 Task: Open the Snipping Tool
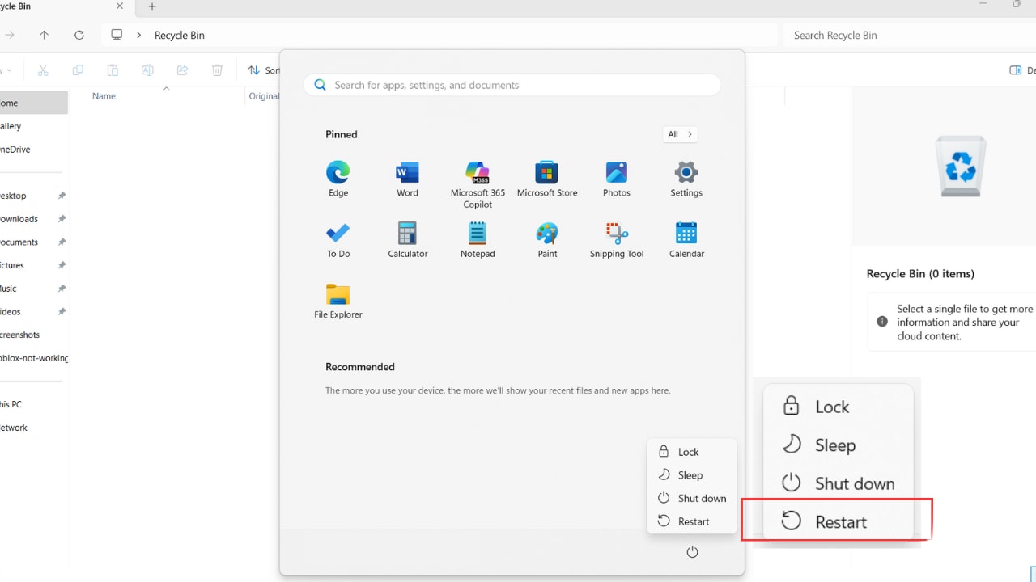pos(617,240)
